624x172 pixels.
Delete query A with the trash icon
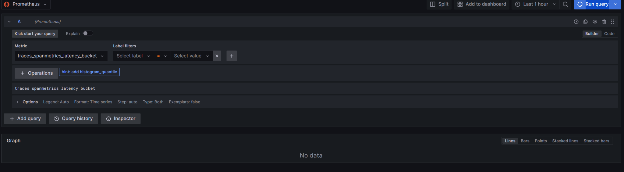(x=604, y=22)
